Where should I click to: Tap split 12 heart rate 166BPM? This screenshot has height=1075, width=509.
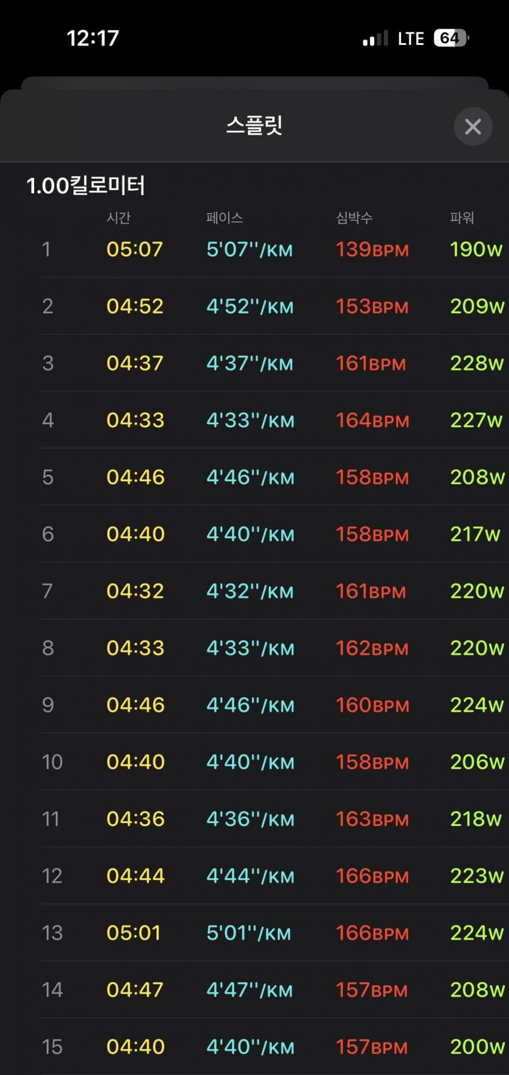[x=372, y=876]
